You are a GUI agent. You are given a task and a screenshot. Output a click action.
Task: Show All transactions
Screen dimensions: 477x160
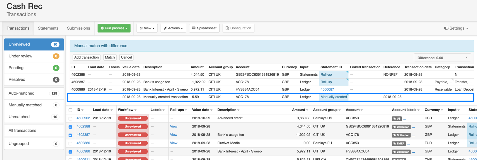[x=34, y=130]
